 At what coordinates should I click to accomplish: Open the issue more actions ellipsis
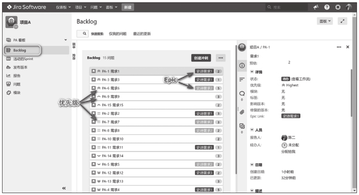coord(339,47)
